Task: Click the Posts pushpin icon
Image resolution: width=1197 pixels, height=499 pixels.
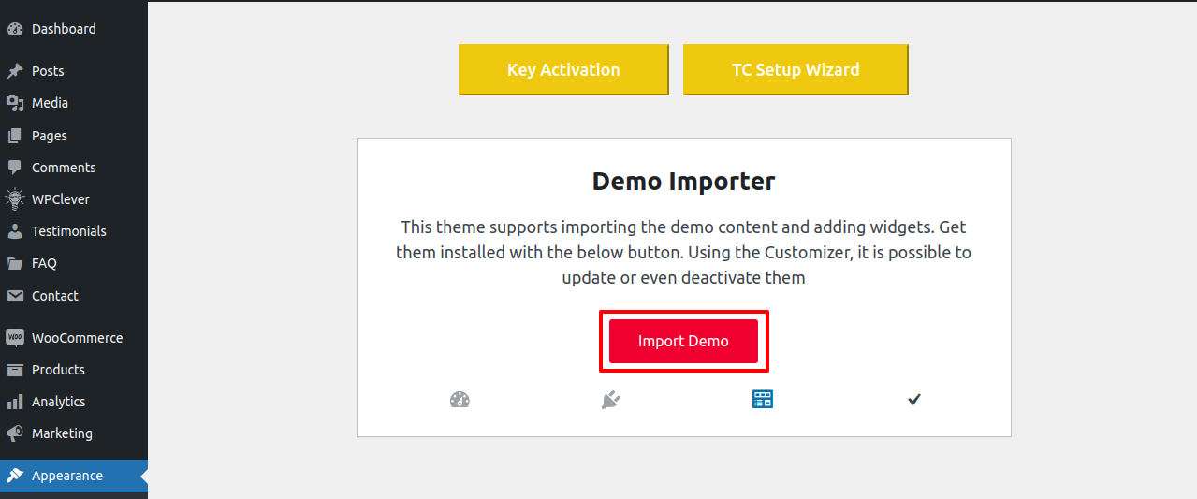Action: [x=15, y=71]
